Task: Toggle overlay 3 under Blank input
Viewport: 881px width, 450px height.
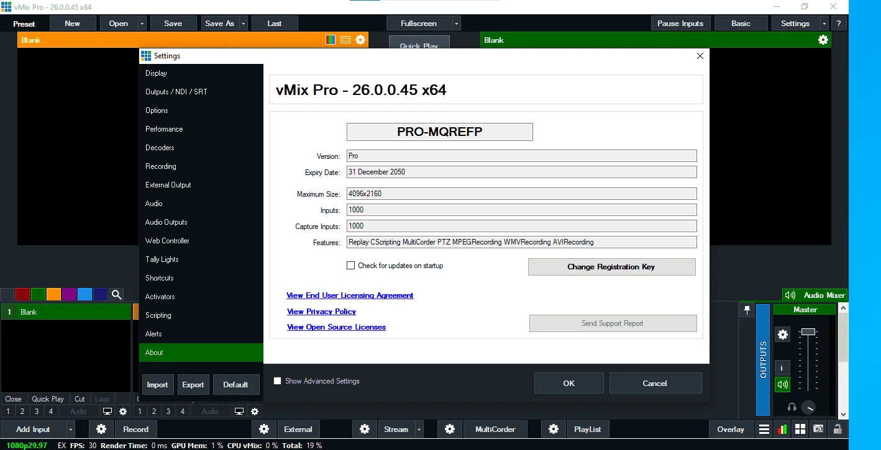Action: click(x=37, y=411)
